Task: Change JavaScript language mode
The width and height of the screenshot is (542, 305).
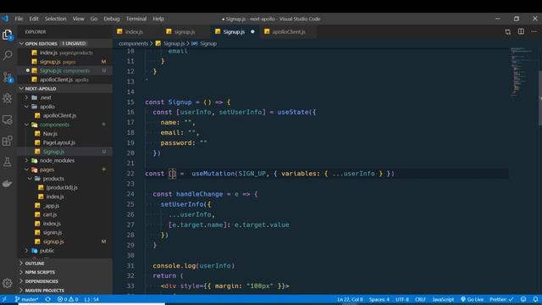Action: pyautogui.click(x=443, y=299)
